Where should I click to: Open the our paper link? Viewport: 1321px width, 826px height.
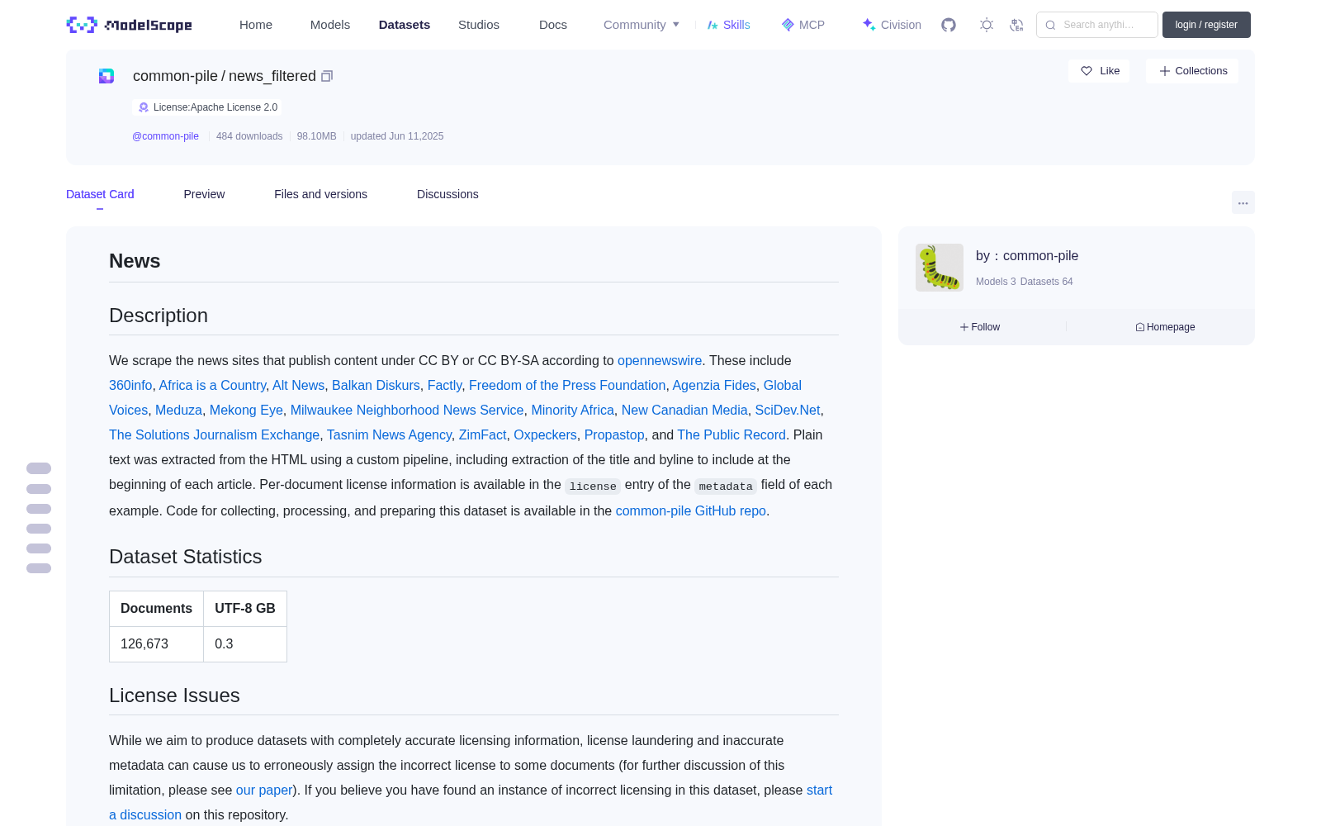click(264, 790)
